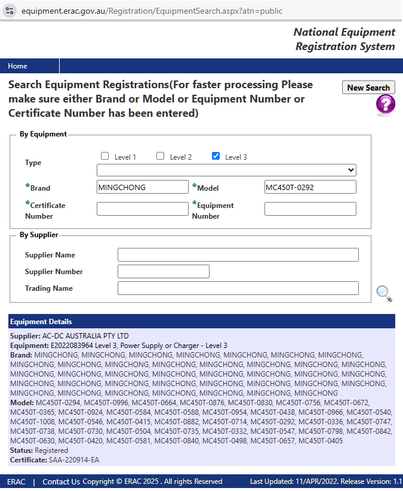The image size is (403, 491).
Task: Select the Copyright ERAC 2025 footer text
Action: (152, 481)
